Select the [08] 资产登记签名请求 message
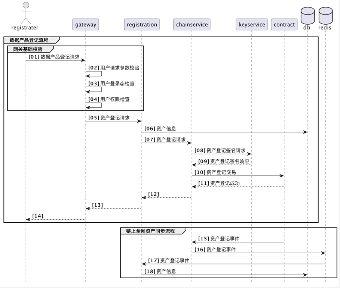 tap(220, 151)
